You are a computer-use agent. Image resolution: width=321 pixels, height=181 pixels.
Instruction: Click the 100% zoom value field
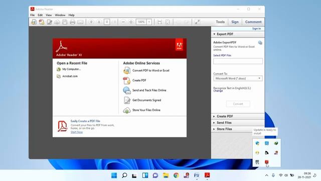click(x=141, y=22)
